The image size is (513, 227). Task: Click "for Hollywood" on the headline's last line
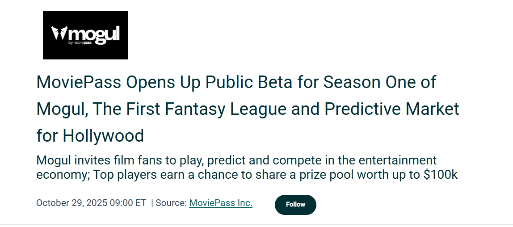[x=90, y=135]
